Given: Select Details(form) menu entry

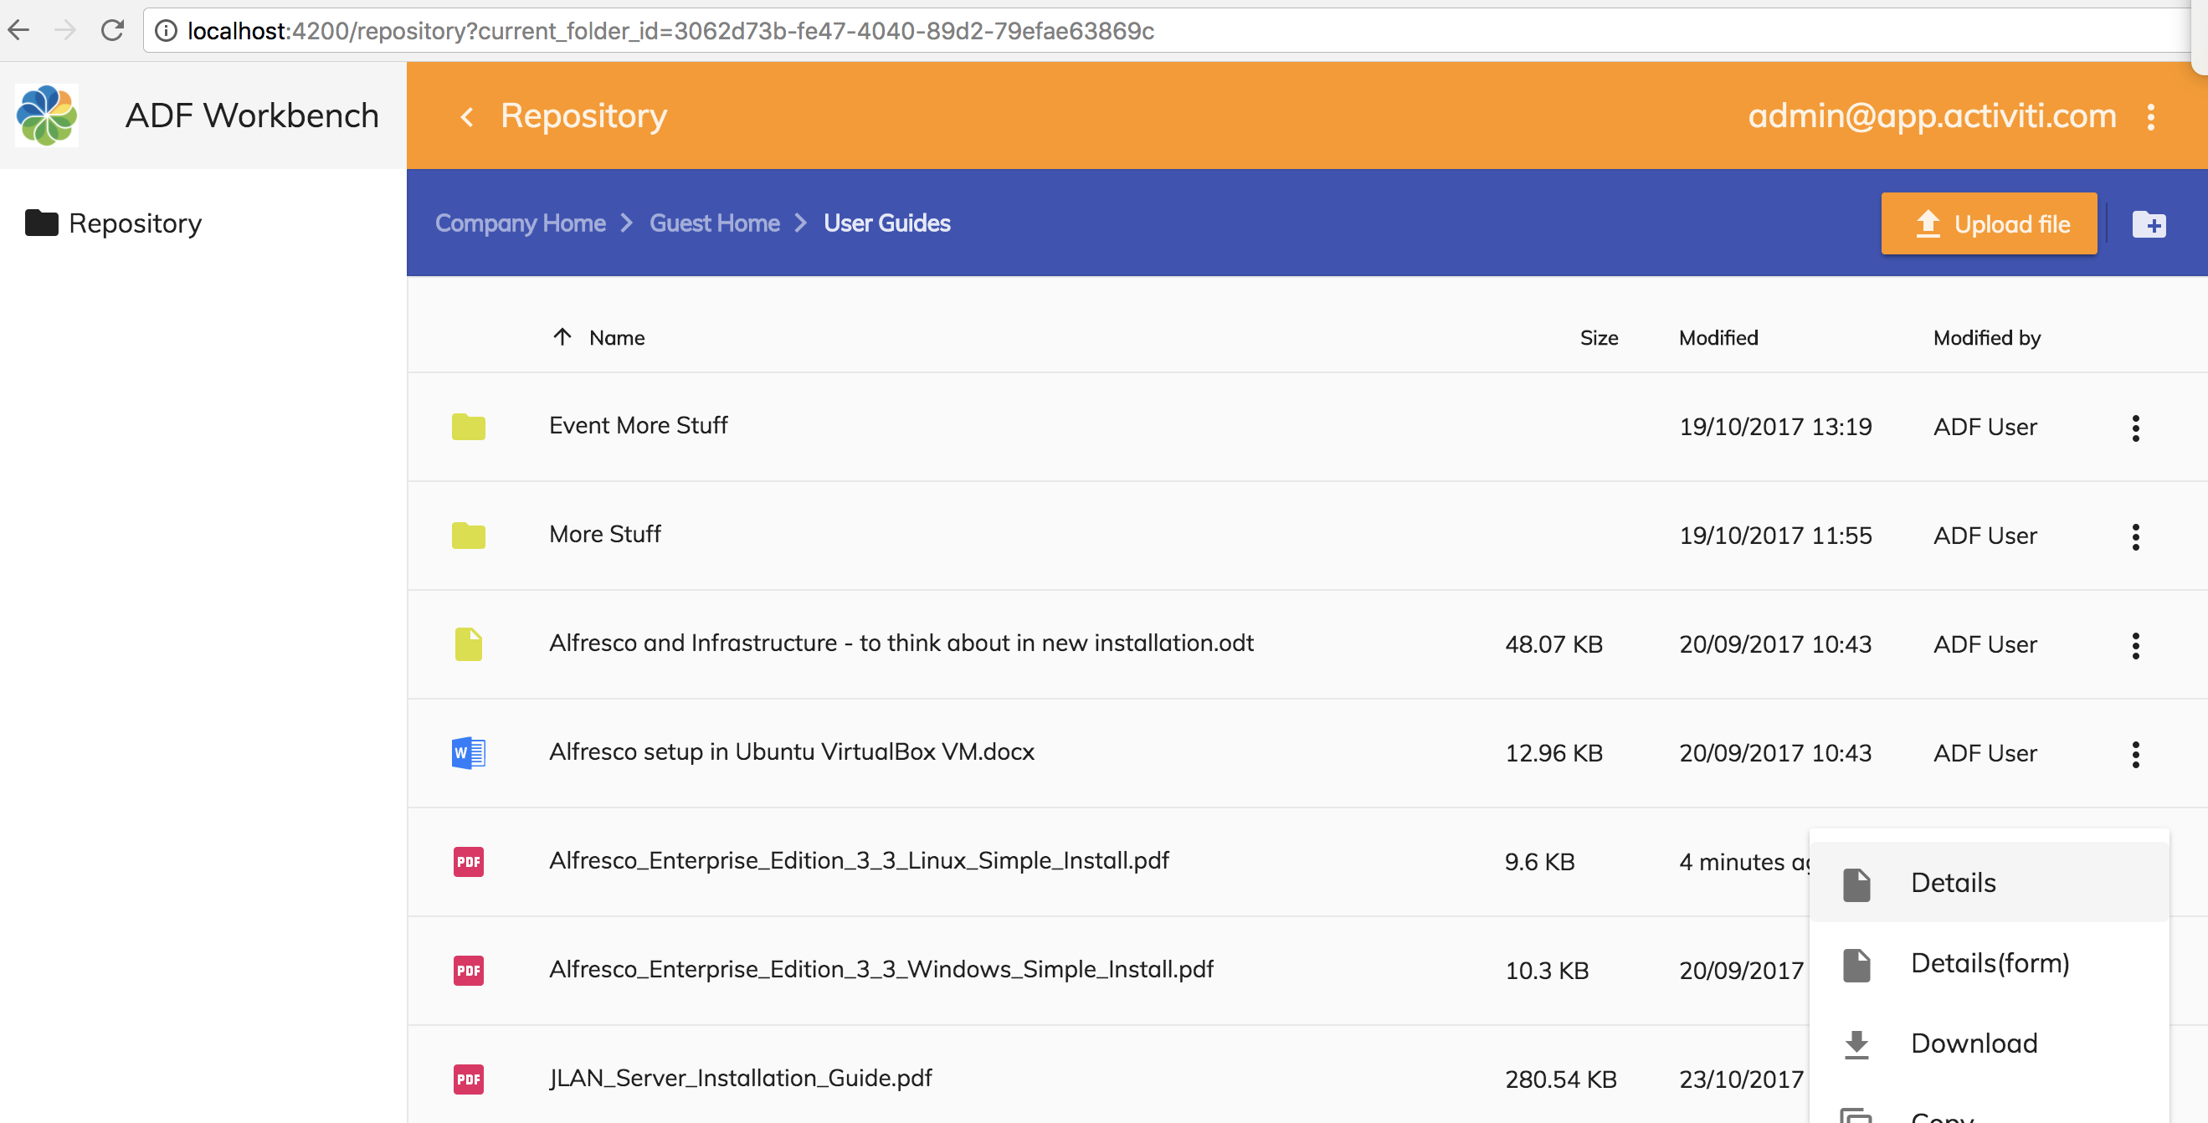Looking at the screenshot, I should click(x=1989, y=963).
